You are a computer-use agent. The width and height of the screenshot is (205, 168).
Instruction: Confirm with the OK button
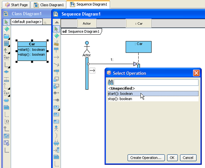[172, 158]
